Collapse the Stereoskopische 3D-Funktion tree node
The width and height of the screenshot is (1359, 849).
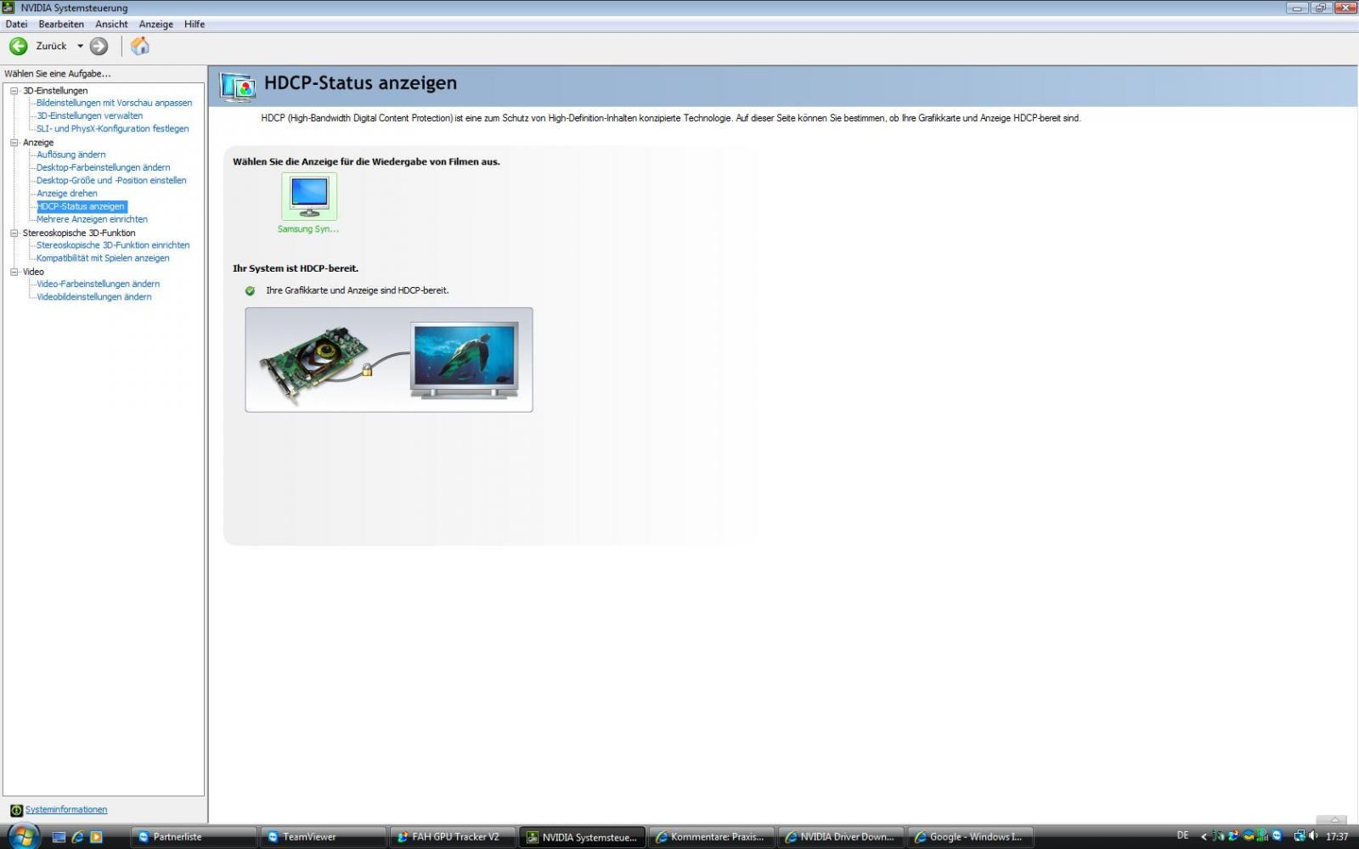coord(14,232)
